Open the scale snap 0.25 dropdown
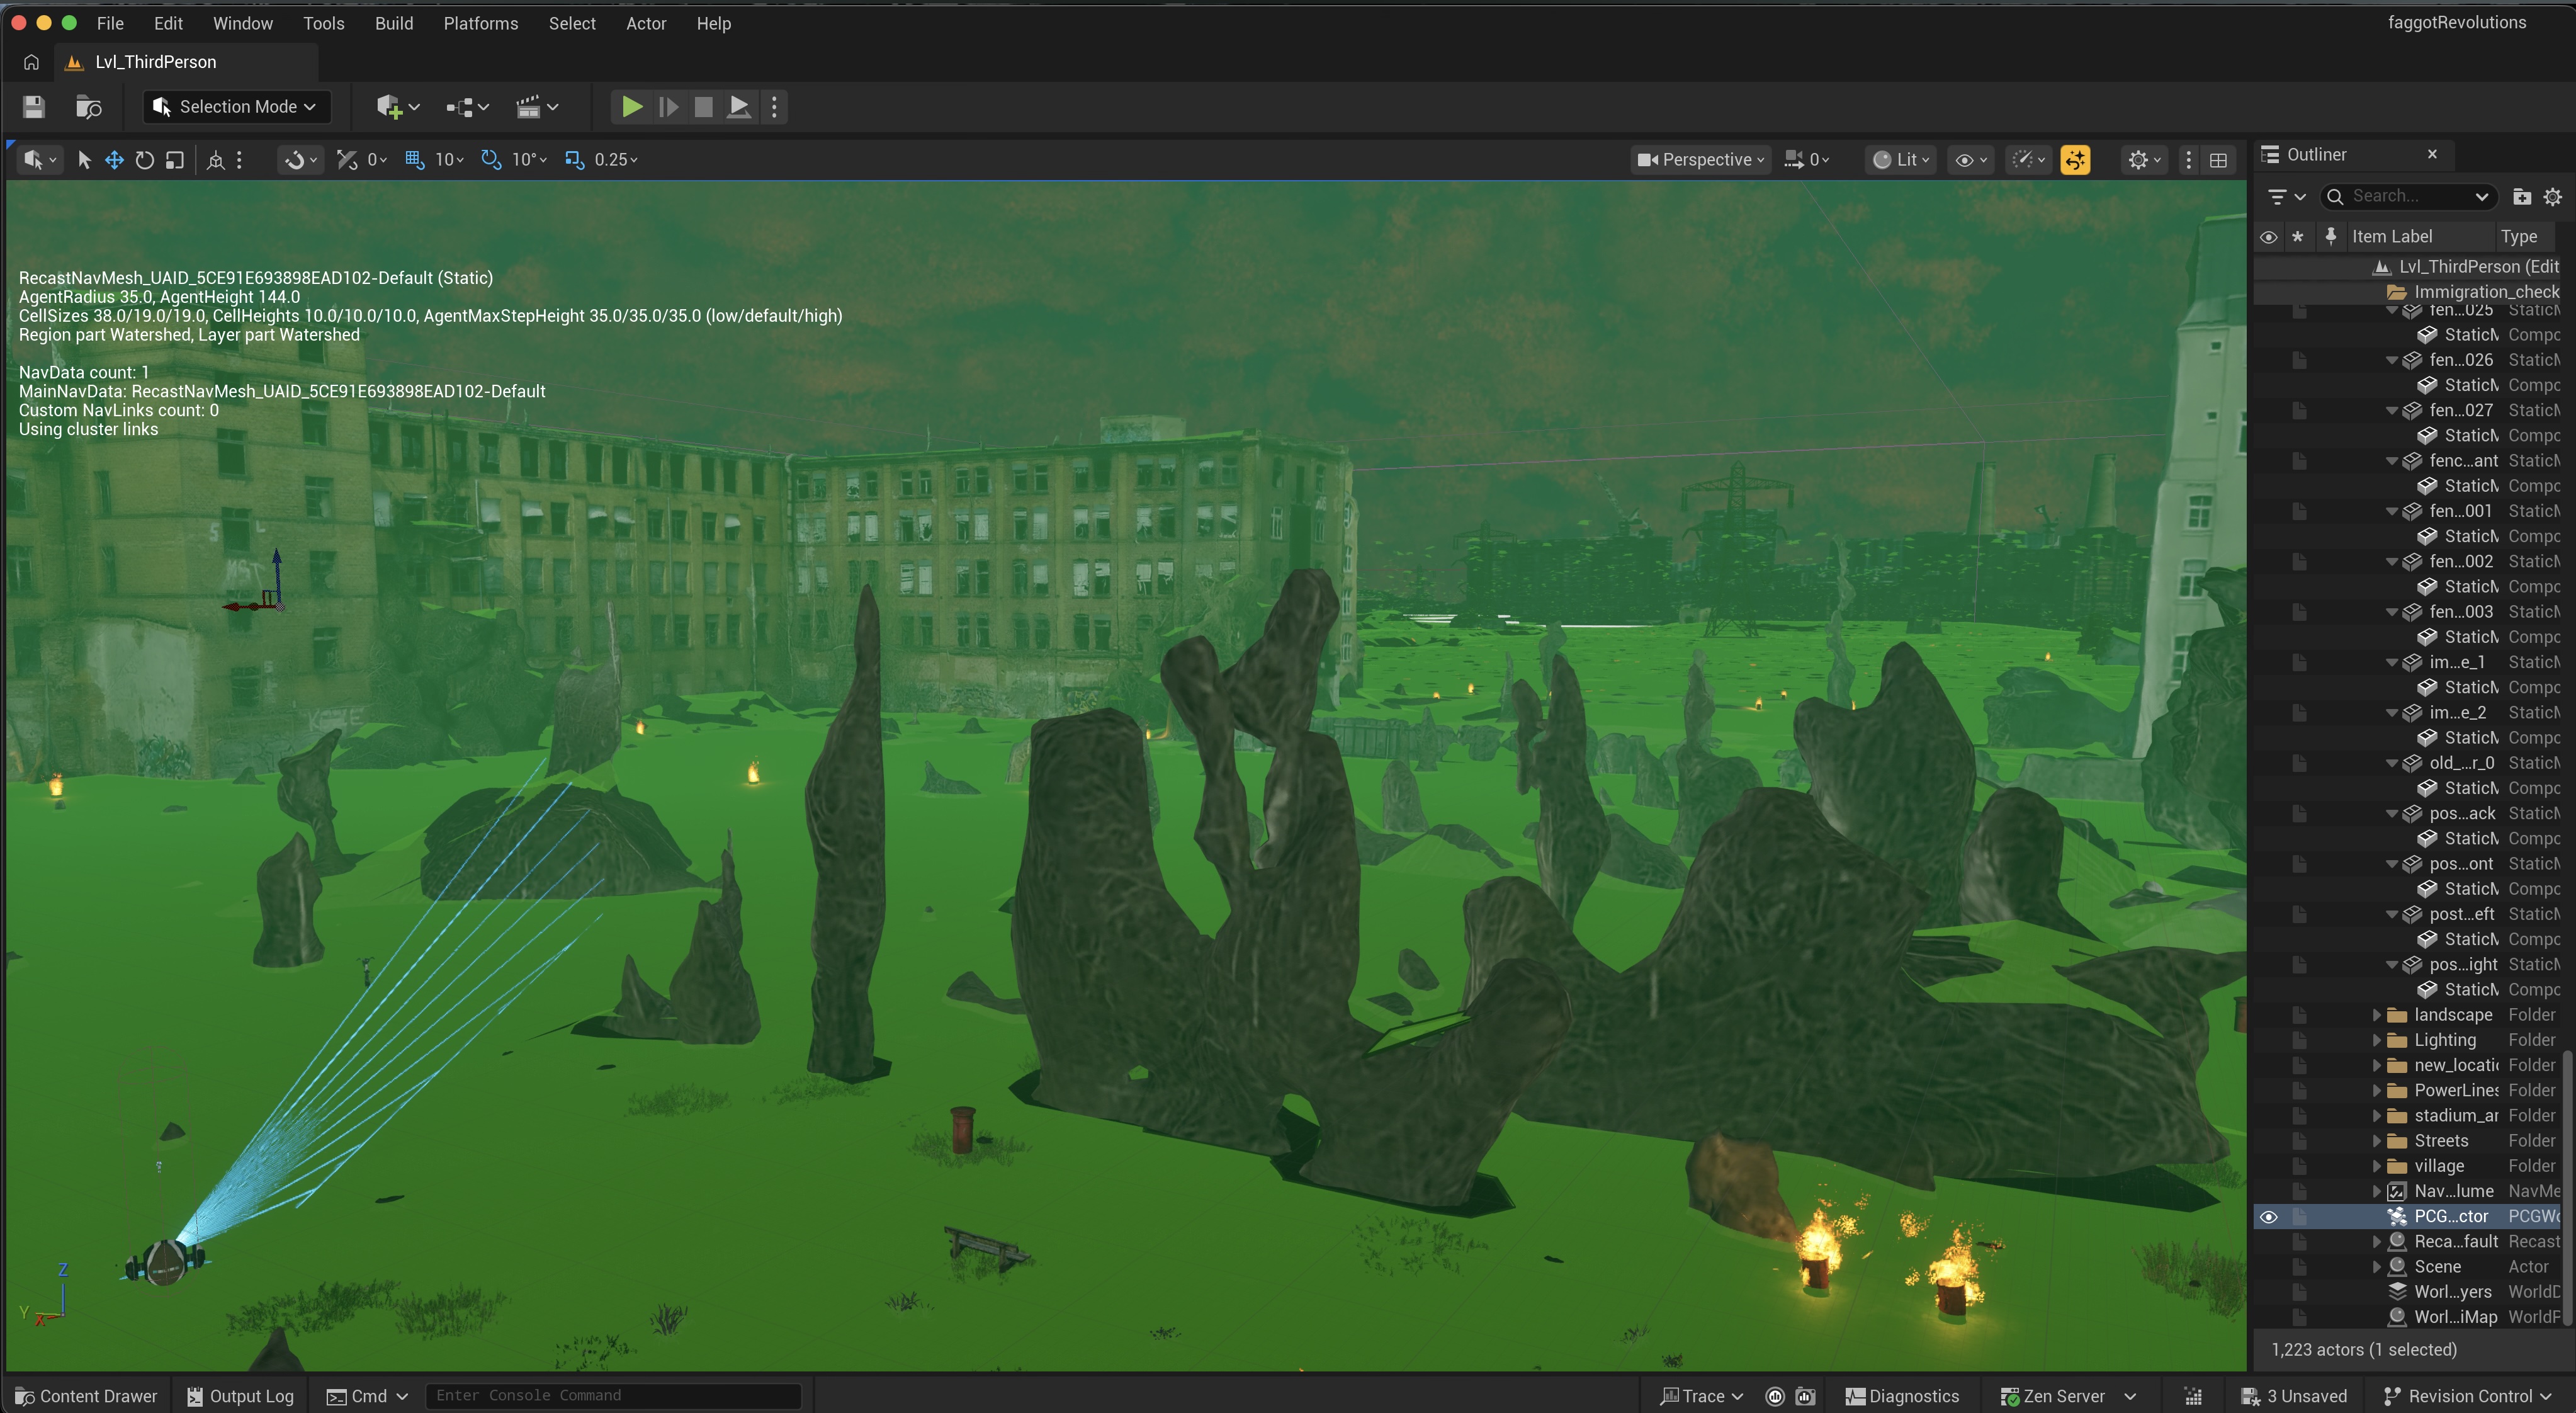 (616, 160)
